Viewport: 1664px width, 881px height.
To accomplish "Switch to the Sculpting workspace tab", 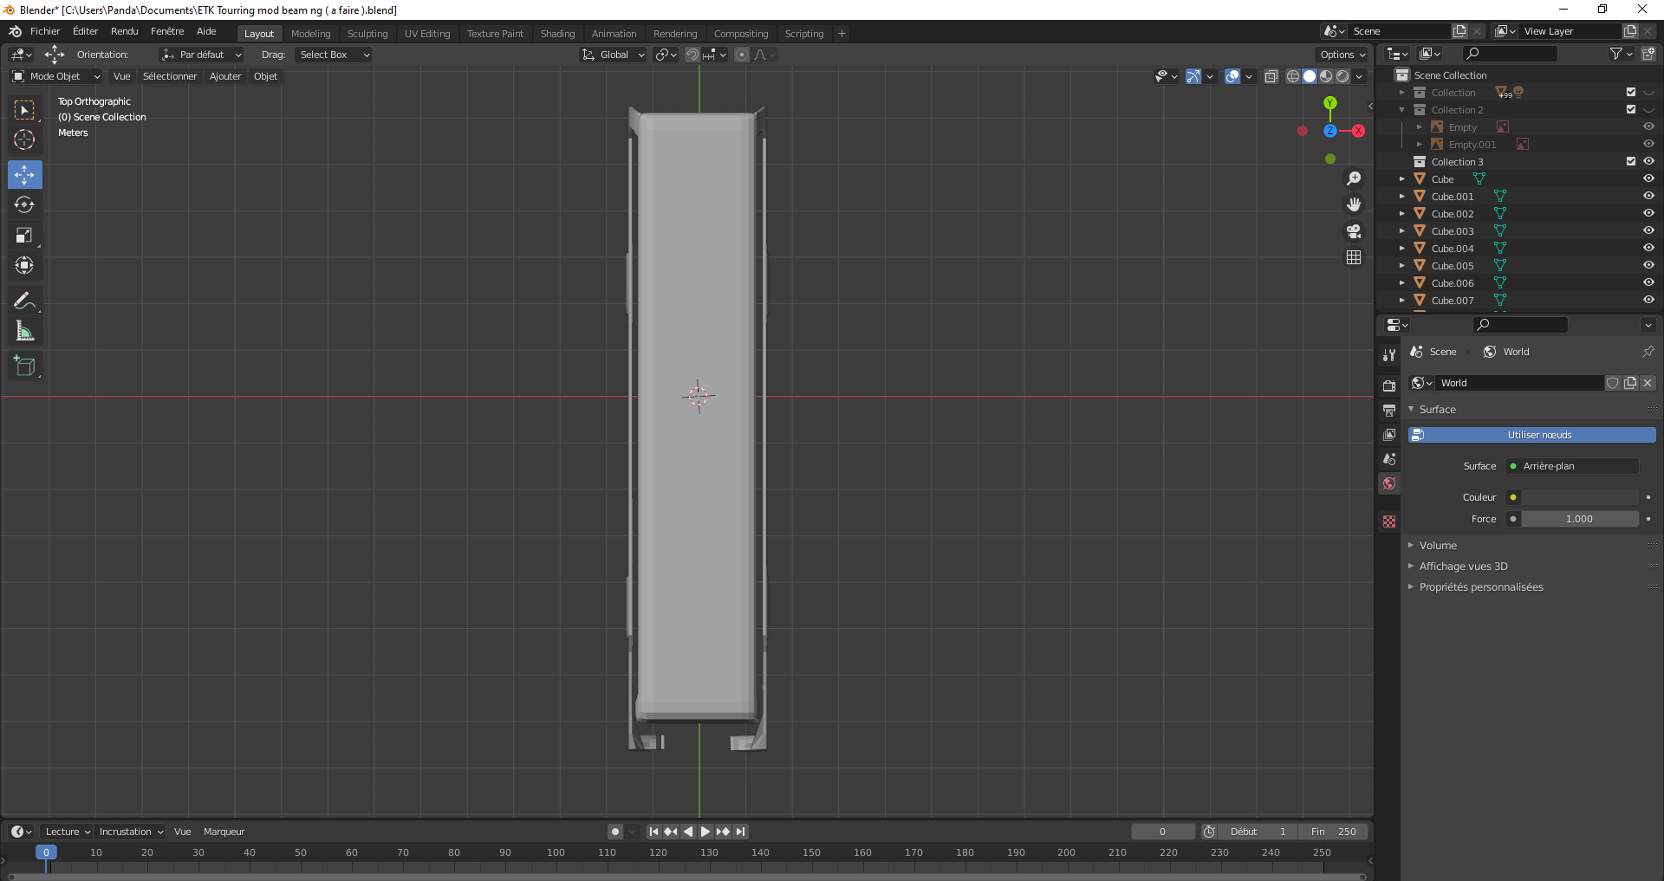I will 367,34.
